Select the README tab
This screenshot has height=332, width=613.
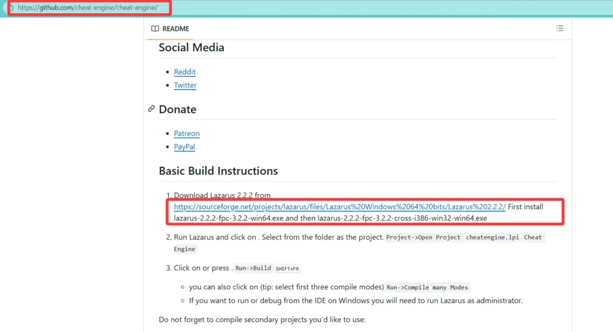(170, 29)
